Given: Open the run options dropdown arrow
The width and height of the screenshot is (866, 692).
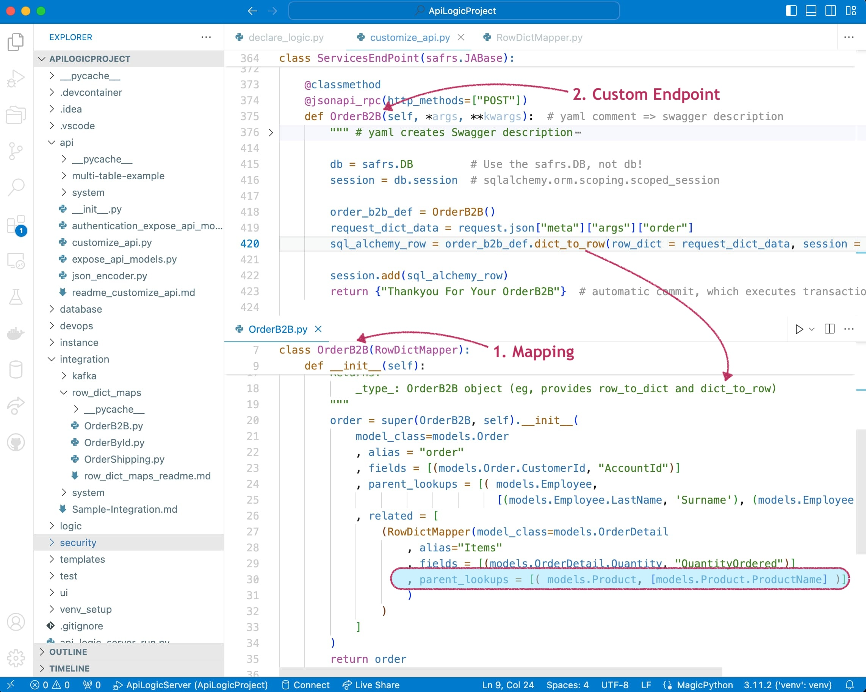Looking at the screenshot, I should coord(812,329).
